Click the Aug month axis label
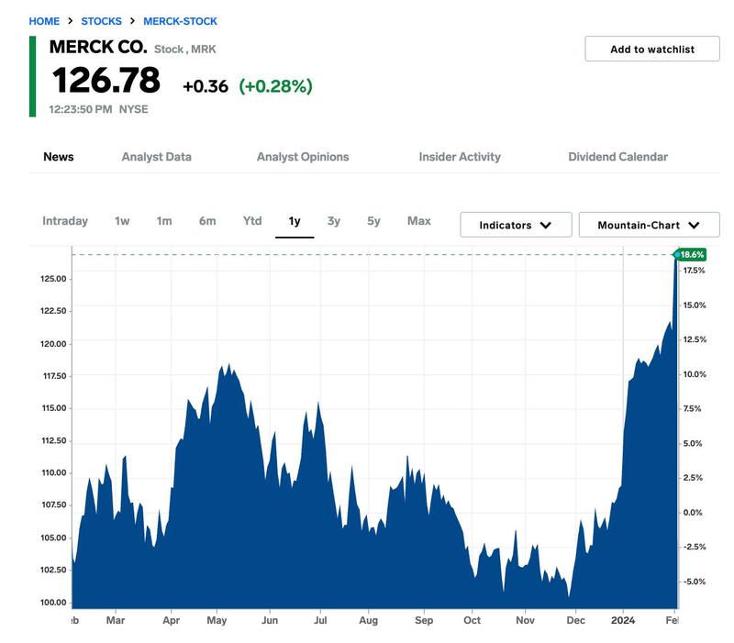Image resolution: width=734 pixels, height=643 pixels. point(369,620)
